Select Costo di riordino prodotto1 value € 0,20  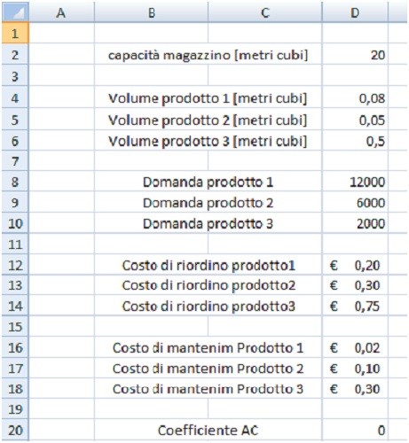[x=355, y=265]
